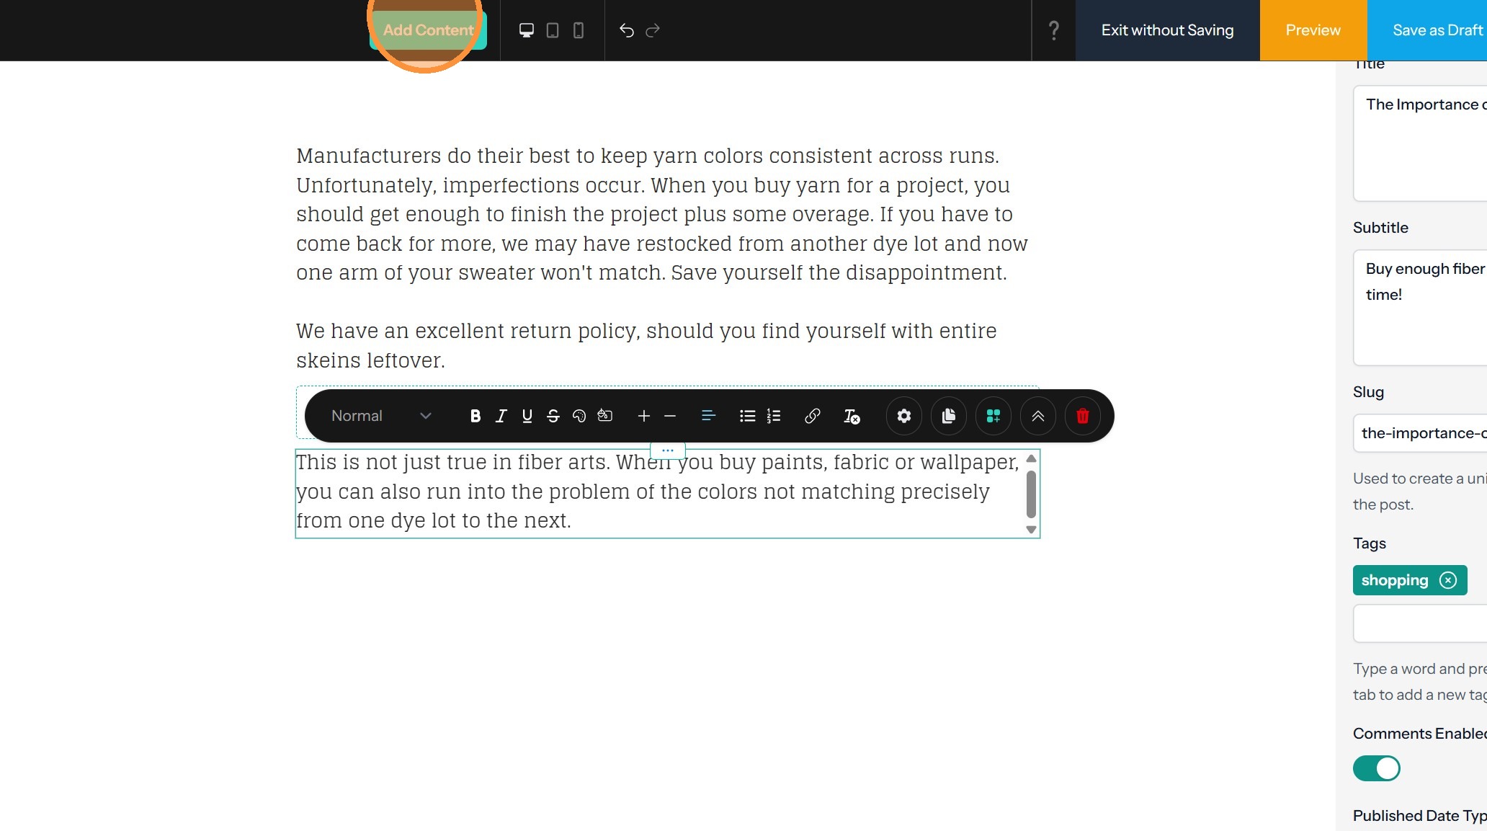Open the text color palette icon
This screenshot has height=831, width=1487.
(x=579, y=416)
